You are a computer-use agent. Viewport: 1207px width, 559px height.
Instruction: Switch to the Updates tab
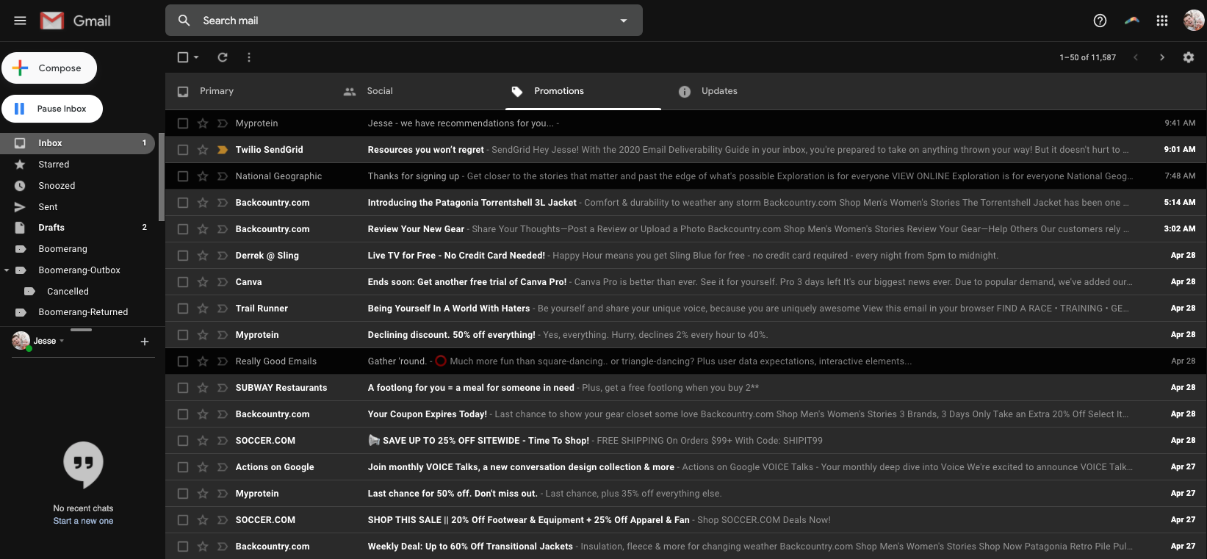coord(719,91)
